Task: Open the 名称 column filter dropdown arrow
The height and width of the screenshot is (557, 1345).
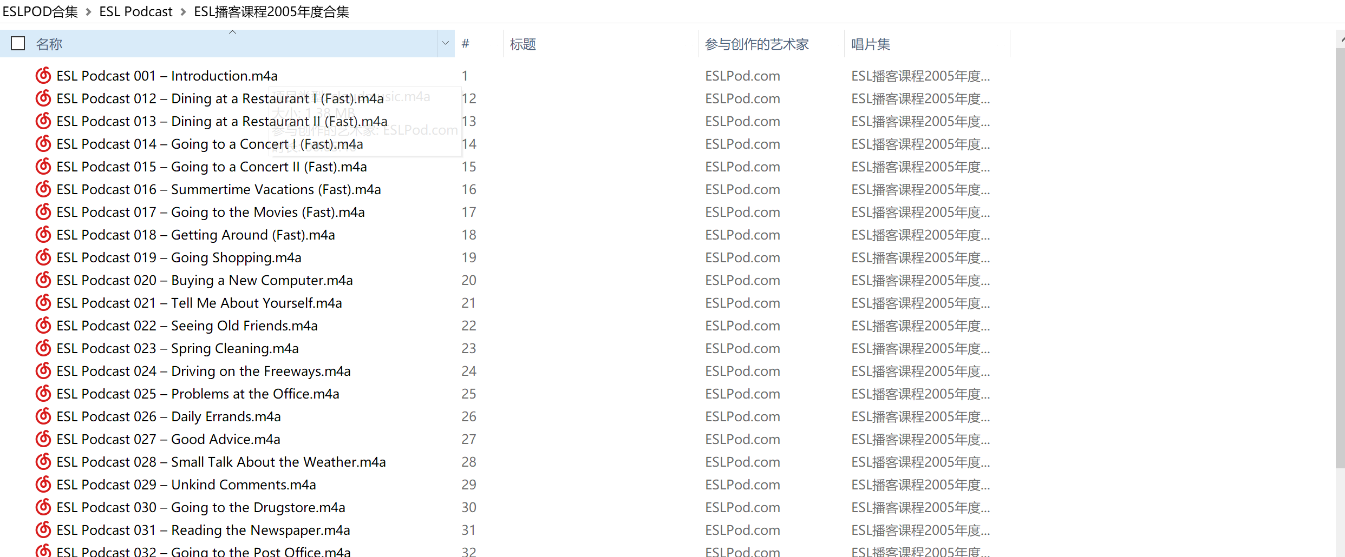Action: click(445, 43)
